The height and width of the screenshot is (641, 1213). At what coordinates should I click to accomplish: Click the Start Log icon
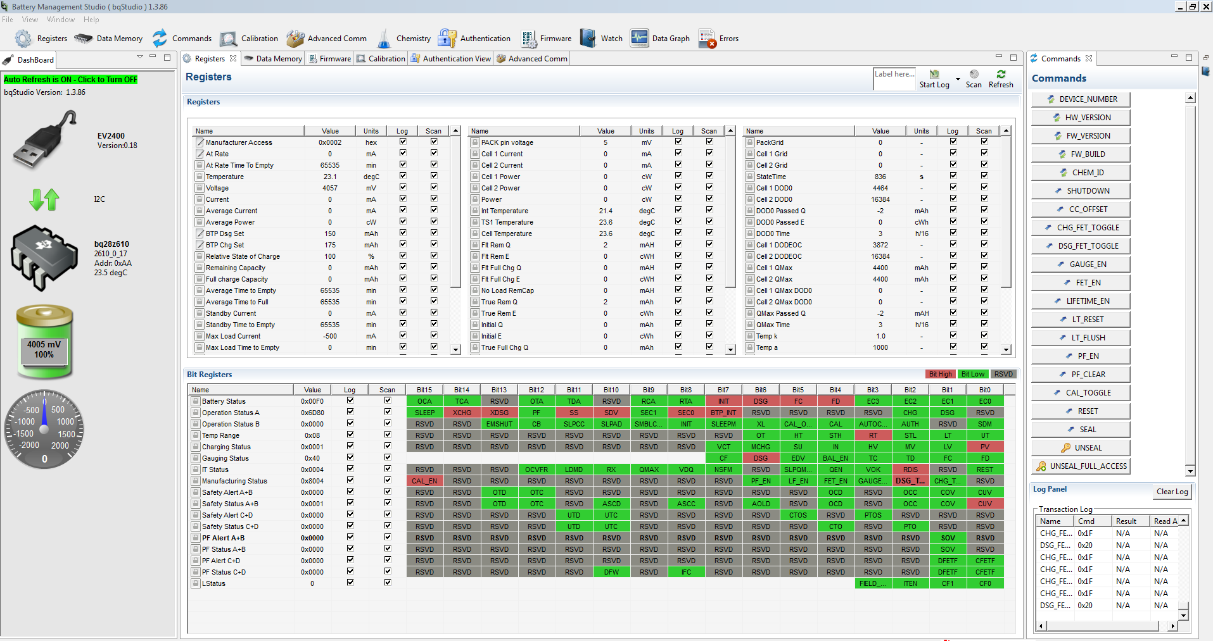934,75
